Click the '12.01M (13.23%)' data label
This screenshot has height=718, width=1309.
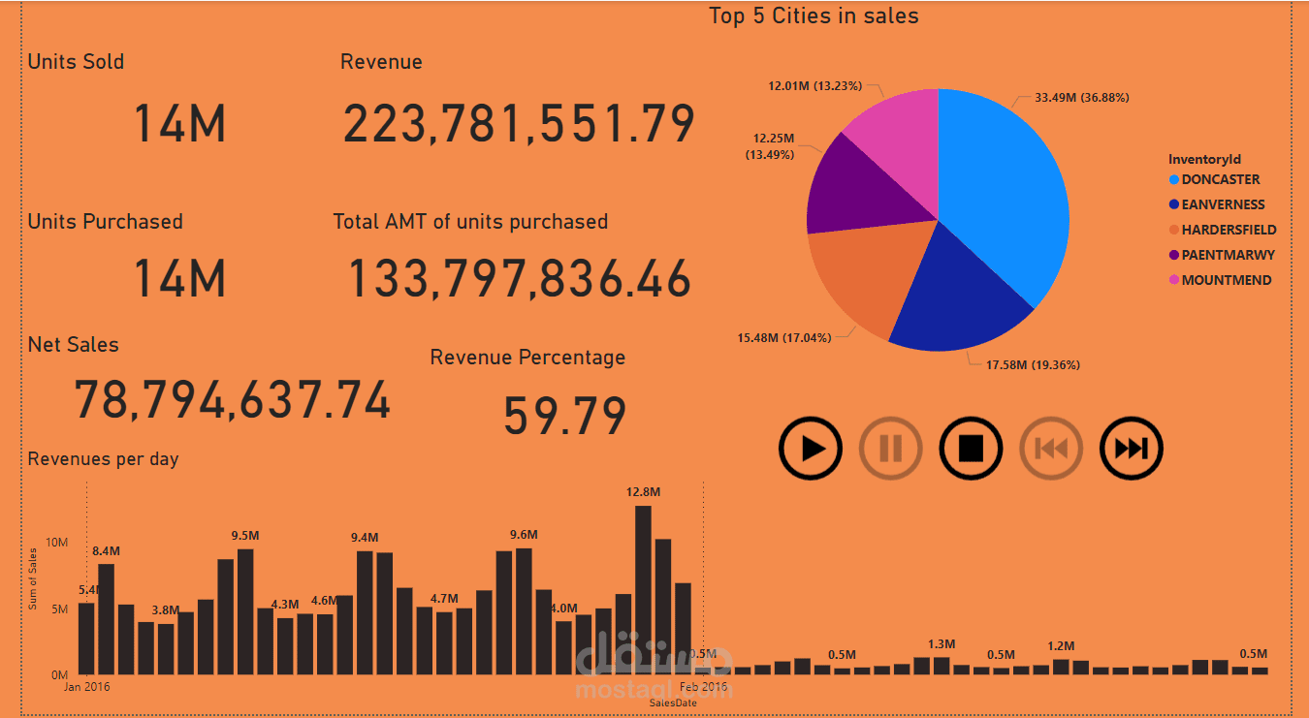coord(814,85)
